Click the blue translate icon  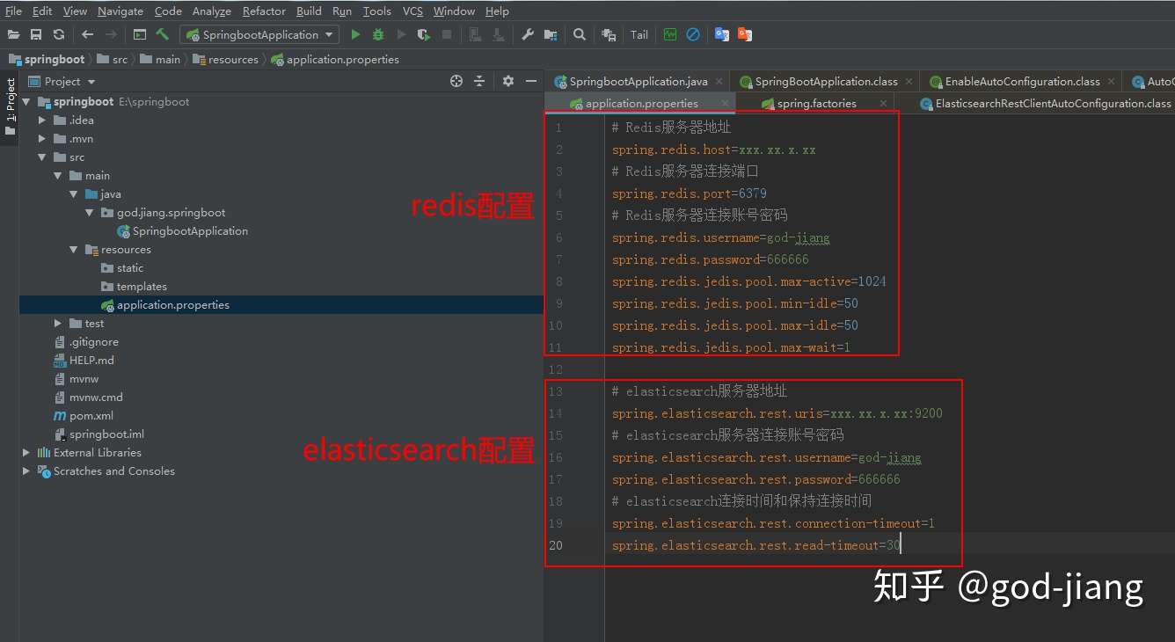(x=722, y=34)
